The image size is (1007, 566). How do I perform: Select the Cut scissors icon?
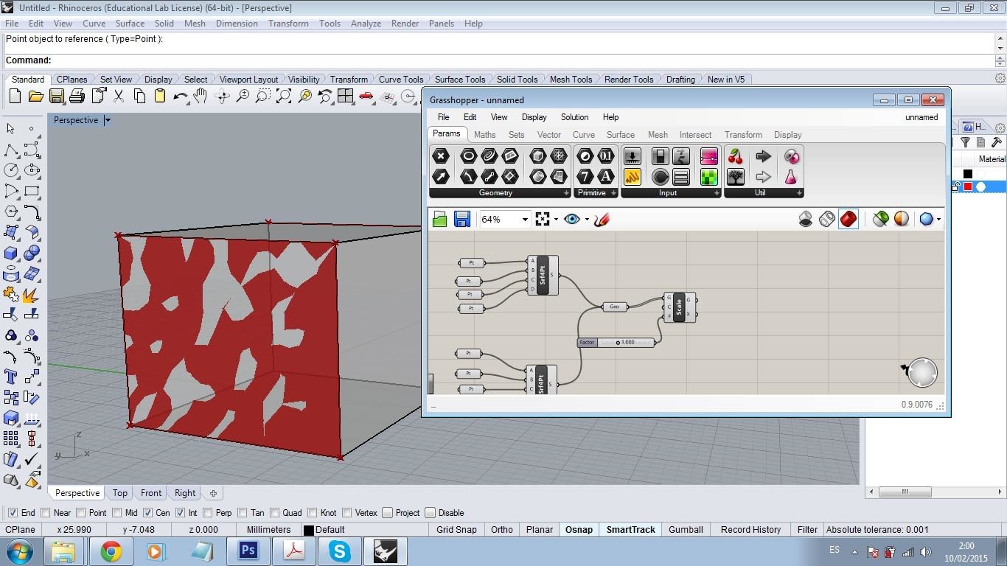tap(119, 96)
